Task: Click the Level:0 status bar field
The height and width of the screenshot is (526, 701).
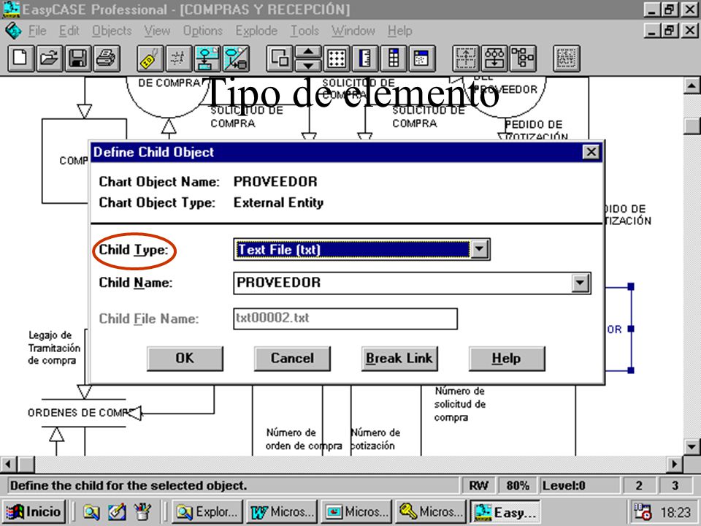Action: tap(579, 486)
